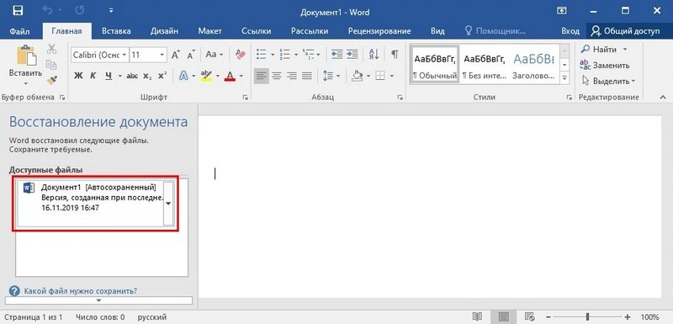Open the shading paint bucket button
The height and width of the screenshot is (324, 673).
point(357,76)
